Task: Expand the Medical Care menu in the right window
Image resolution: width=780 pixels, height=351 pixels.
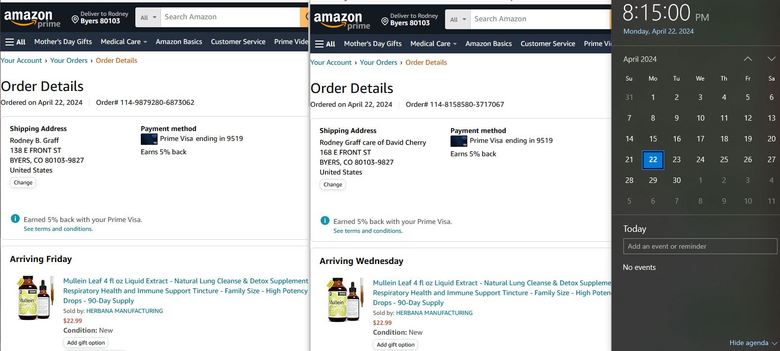Action: [x=433, y=44]
